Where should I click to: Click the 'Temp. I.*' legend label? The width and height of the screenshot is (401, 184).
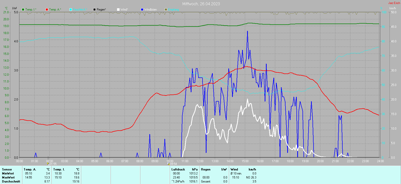click(x=31, y=10)
